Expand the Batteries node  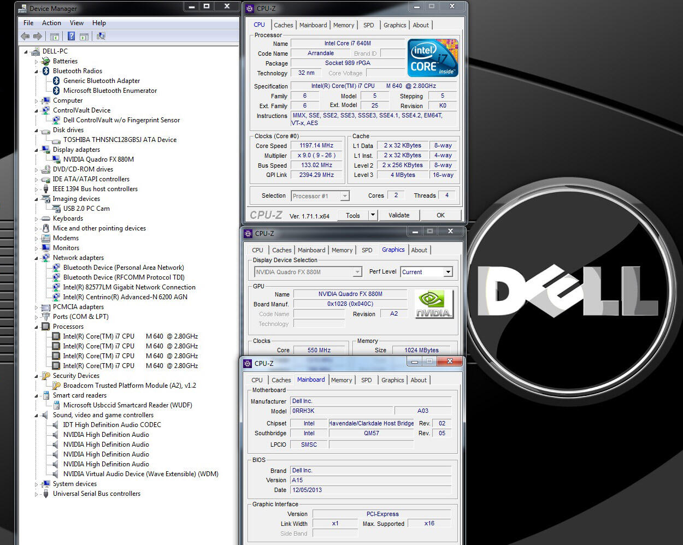[x=37, y=62]
